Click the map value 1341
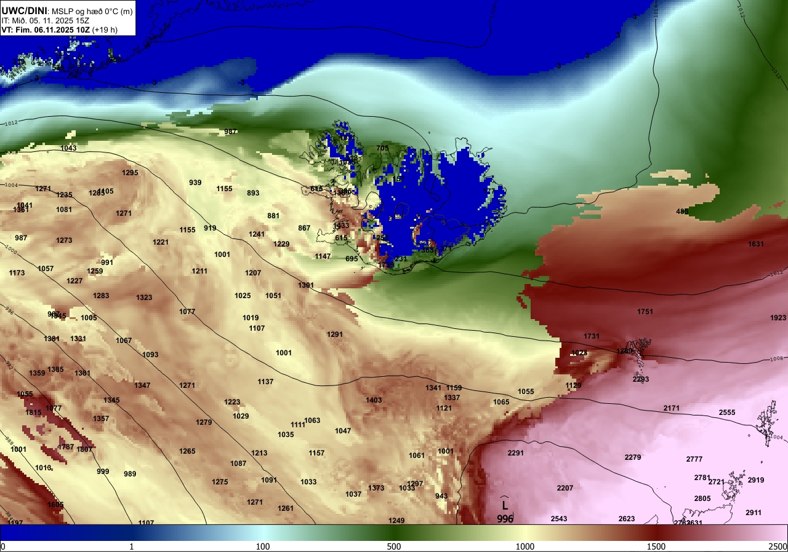This screenshot has height=552, width=788. [x=433, y=388]
